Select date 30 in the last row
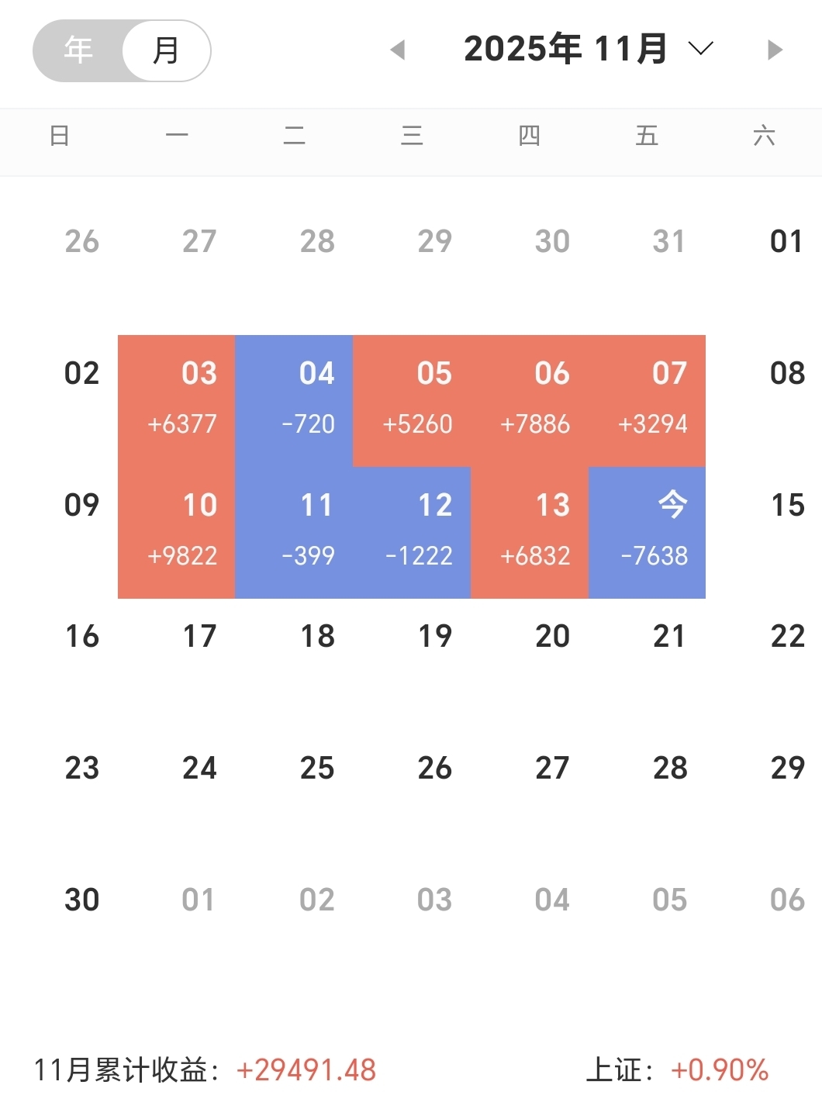 coord(82,900)
